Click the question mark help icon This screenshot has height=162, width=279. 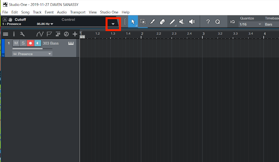[x=208, y=22]
